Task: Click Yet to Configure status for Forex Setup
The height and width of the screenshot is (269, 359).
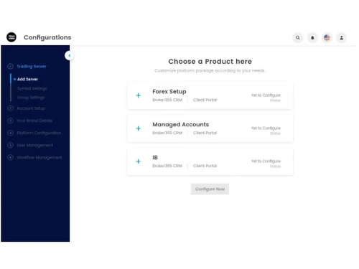Action: [x=266, y=95]
